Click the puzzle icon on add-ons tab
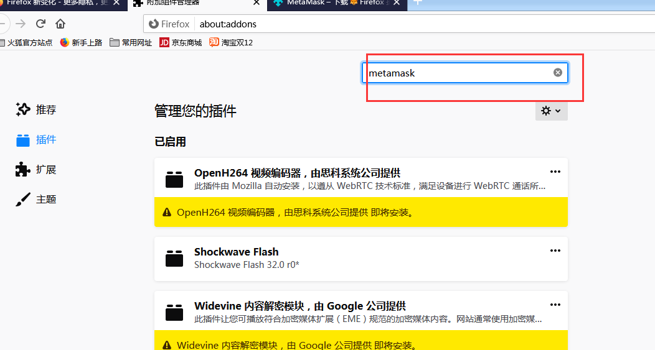 [x=138, y=3]
